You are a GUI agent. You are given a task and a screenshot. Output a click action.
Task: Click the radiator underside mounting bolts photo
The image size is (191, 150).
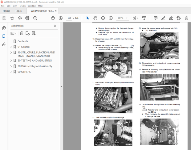159,87
